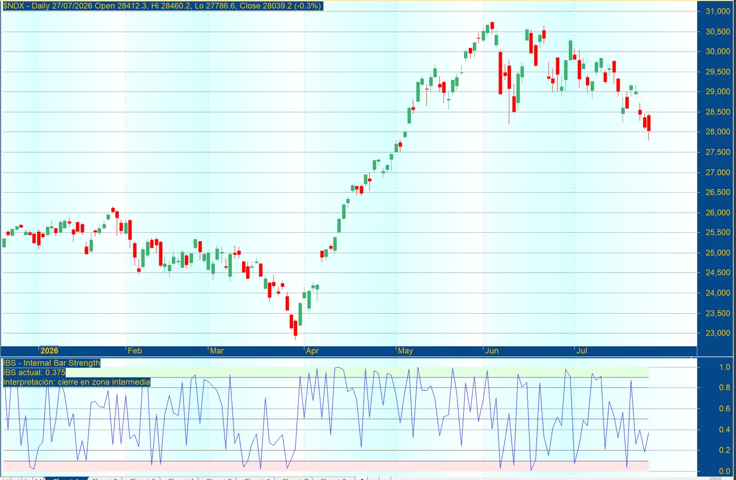
Task: Click the first-sheet navigation arrow icon
Action: coord(6,479)
